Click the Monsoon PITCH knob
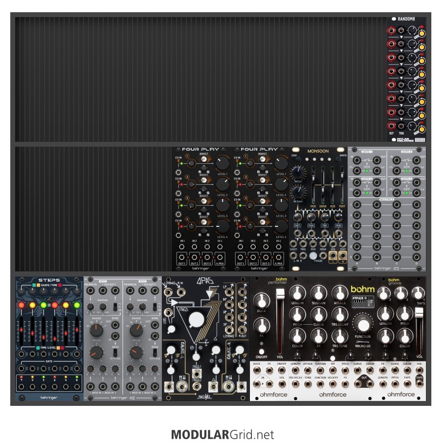 [297, 172]
